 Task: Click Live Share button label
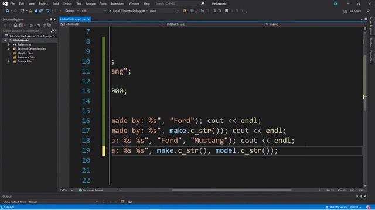point(354,11)
